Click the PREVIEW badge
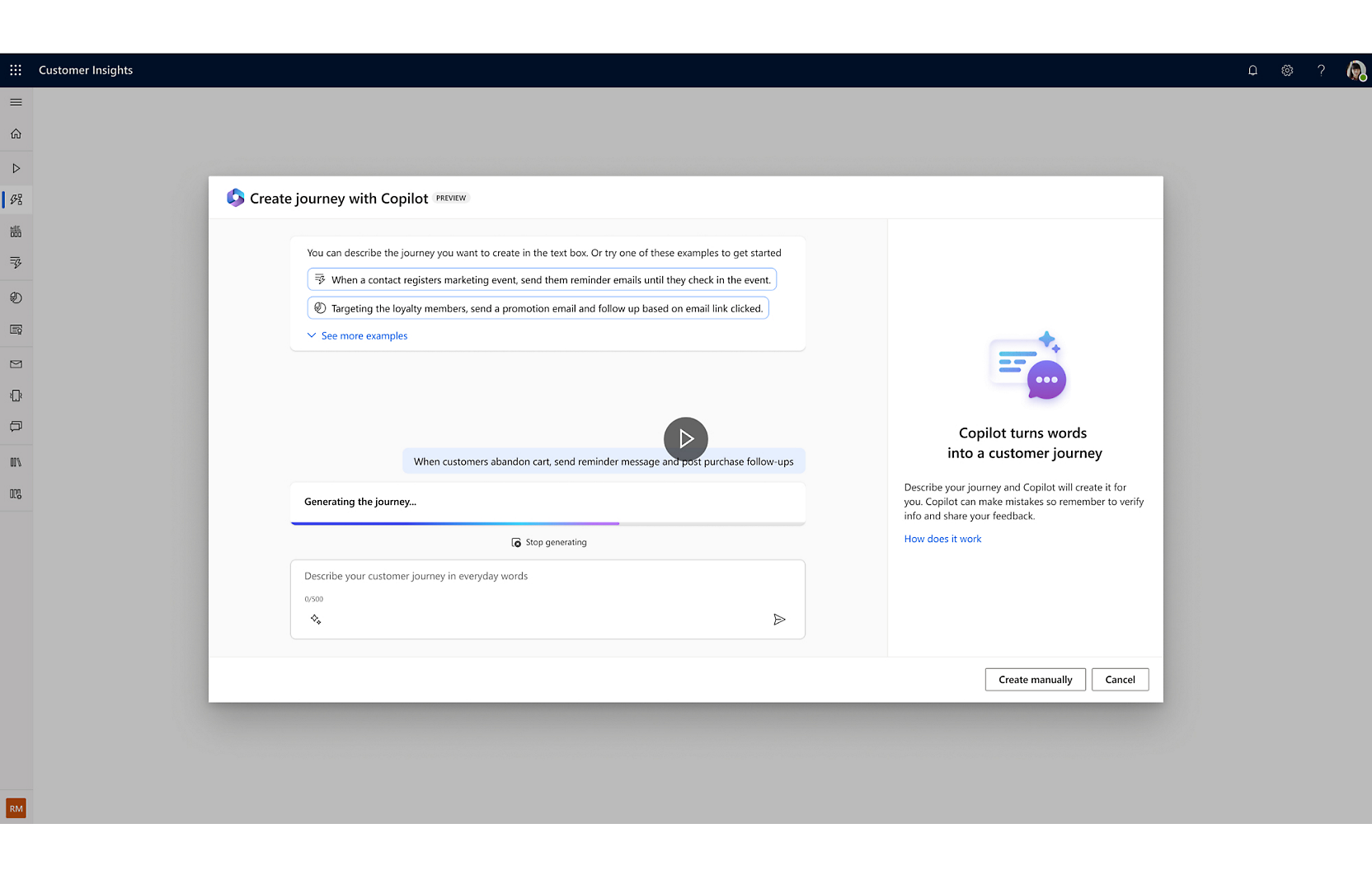This screenshot has height=875, width=1372. (x=451, y=198)
